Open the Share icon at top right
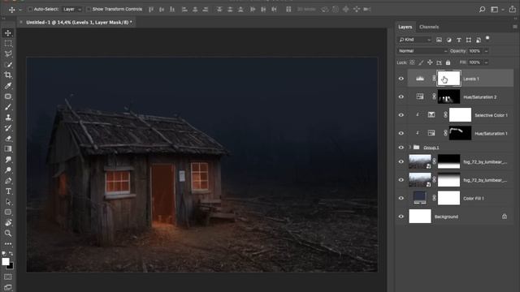 (x=513, y=9)
